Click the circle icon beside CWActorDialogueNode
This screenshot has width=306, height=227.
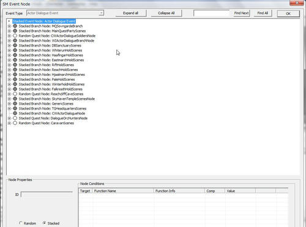click(15, 113)
